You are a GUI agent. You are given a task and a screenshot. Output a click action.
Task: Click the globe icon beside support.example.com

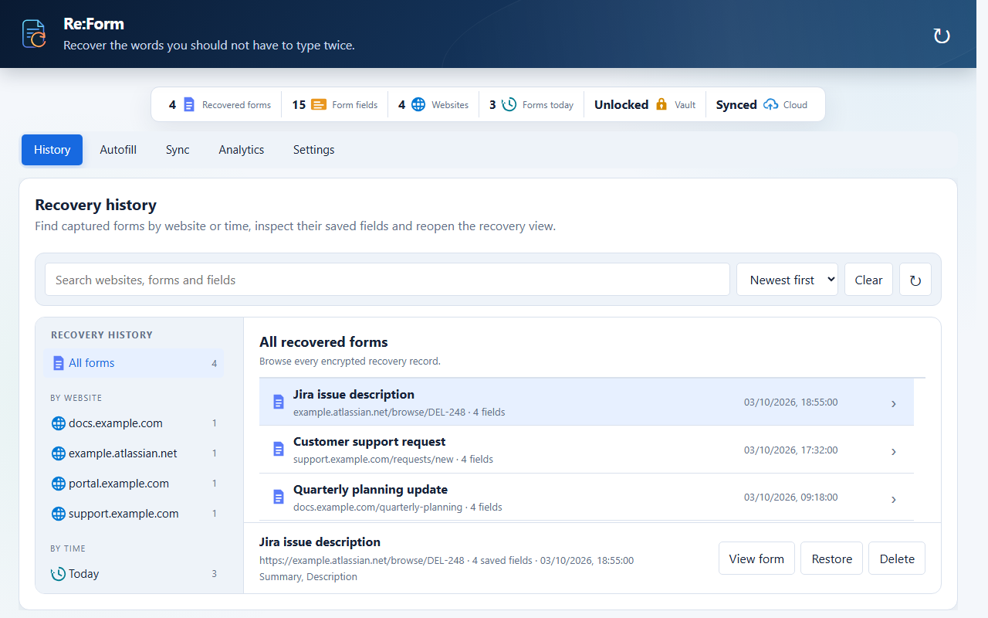59,514
